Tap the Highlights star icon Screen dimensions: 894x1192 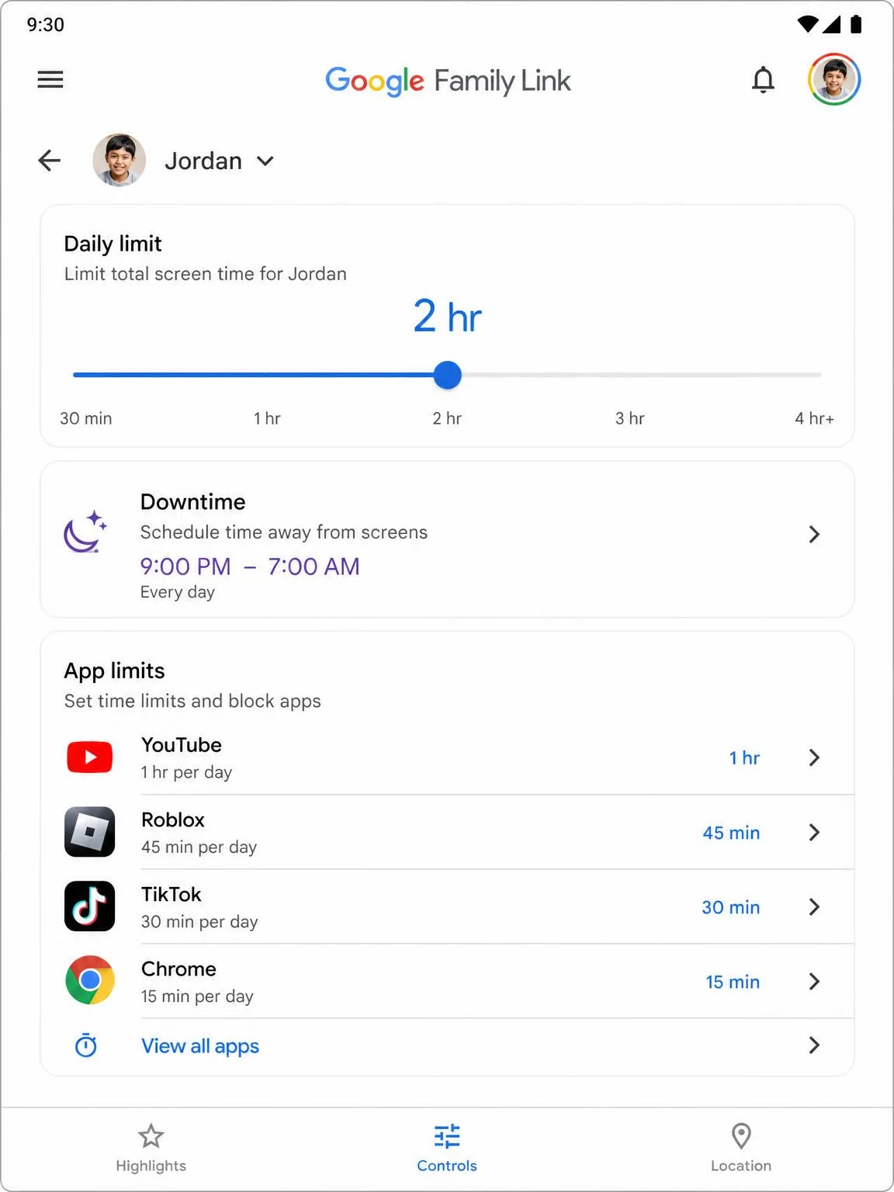click(x=151, y=1136)
